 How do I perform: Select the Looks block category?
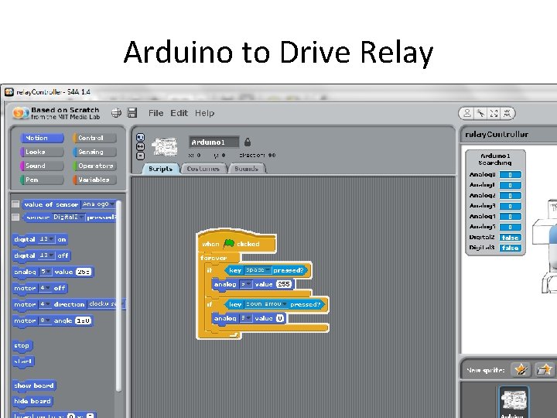pos(42,152)
